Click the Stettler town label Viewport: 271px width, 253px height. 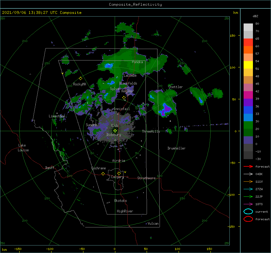click(x=176, y=87)
